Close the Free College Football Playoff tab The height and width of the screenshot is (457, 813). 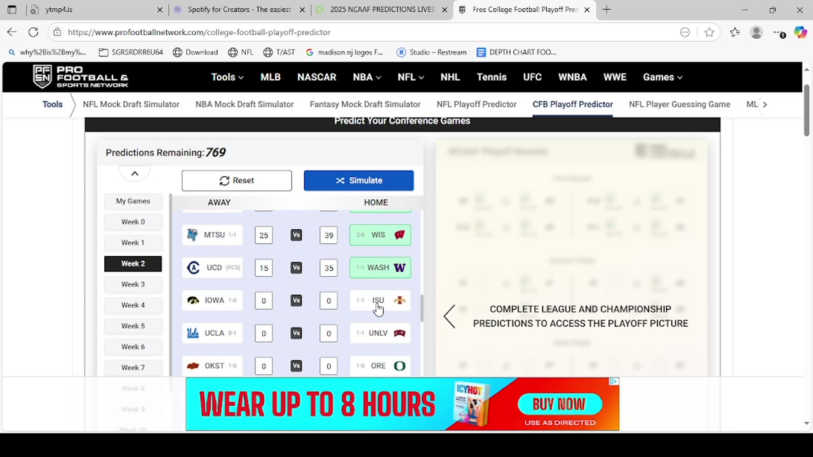(586, 10)
